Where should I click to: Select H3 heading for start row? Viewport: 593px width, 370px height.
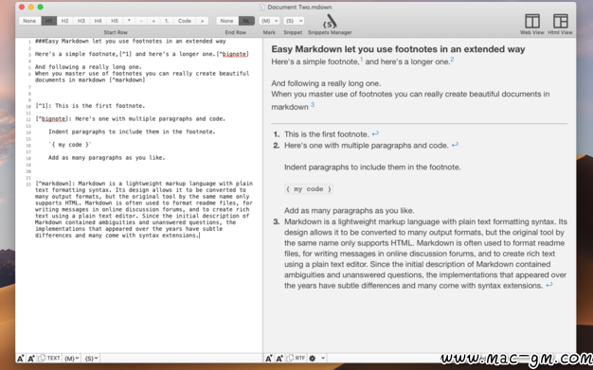point(81,21)
